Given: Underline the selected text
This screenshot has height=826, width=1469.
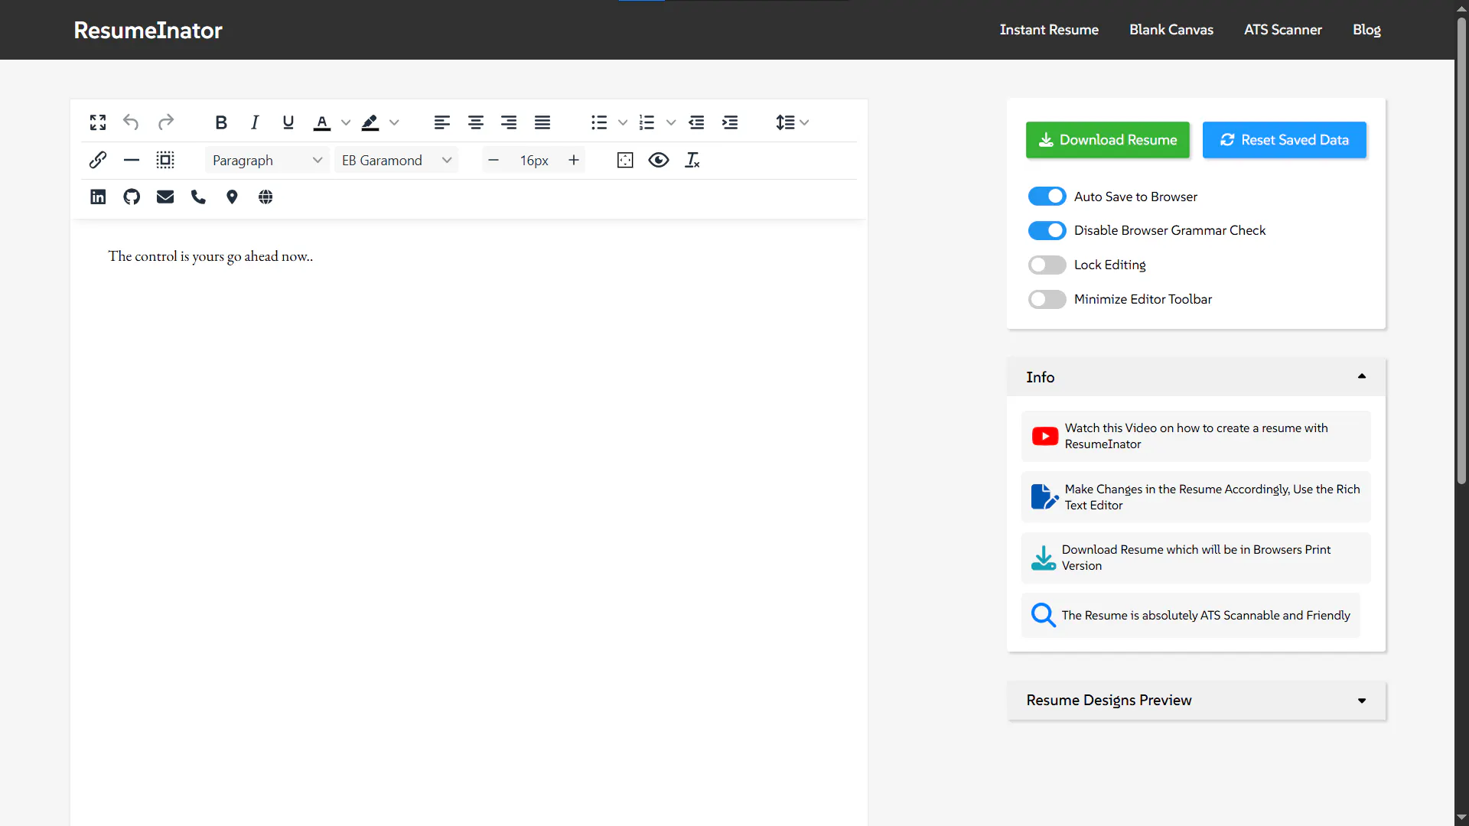Looking at the screenshot, I should (x=288, y=122).
